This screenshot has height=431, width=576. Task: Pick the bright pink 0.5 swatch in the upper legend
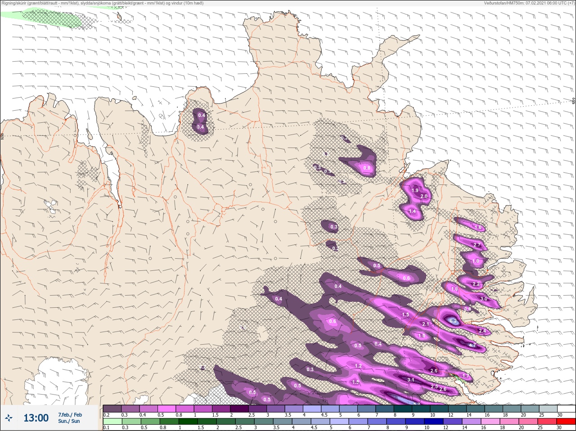[x=167, y=409]
